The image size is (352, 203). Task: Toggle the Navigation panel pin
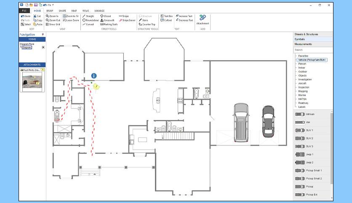pos(43,34)
